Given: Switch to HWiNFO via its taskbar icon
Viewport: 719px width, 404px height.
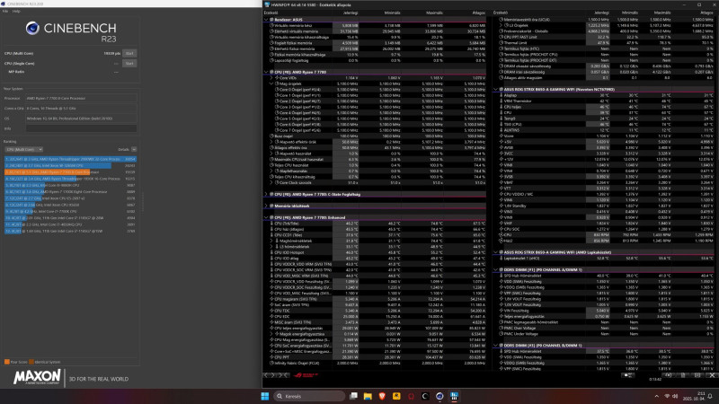Looking at the screenshot, I should coord(454,396).
